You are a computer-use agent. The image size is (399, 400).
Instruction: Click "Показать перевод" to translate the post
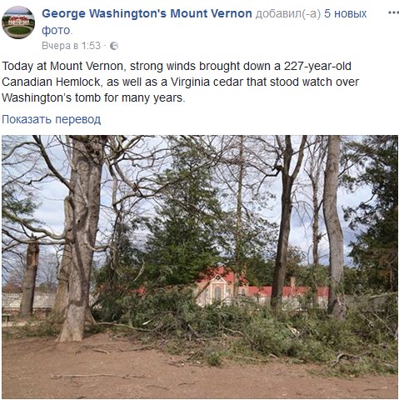tap(52, 119)
